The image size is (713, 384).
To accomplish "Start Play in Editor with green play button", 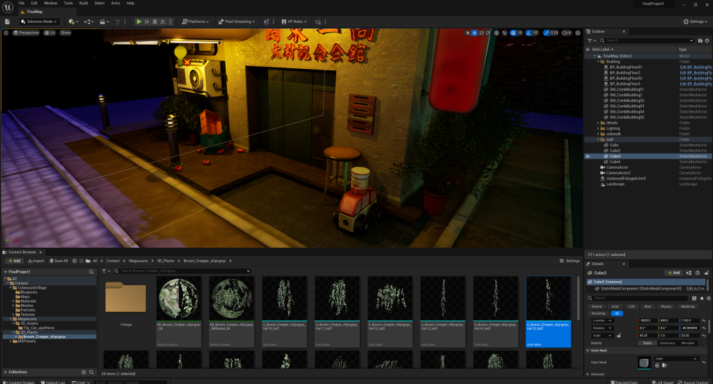I will (139, 22).
